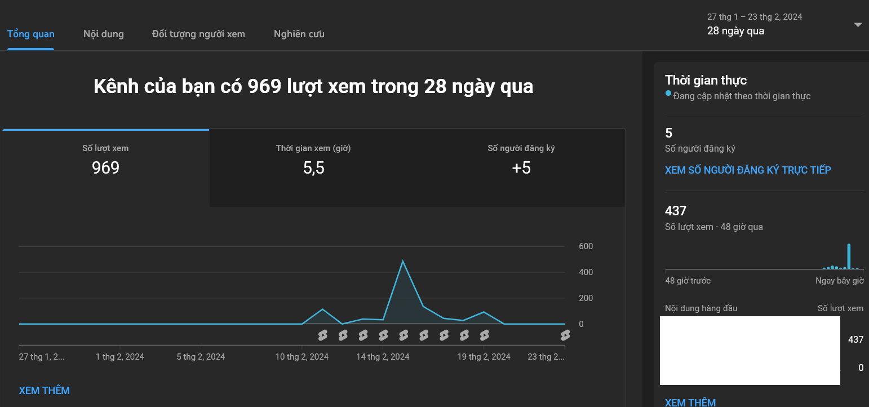Open the Tổng quan tab
The image size is (869, 407).
(x=31, y=34)
